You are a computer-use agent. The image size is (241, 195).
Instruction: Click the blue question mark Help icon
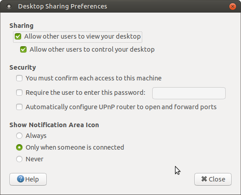point(21,179)
